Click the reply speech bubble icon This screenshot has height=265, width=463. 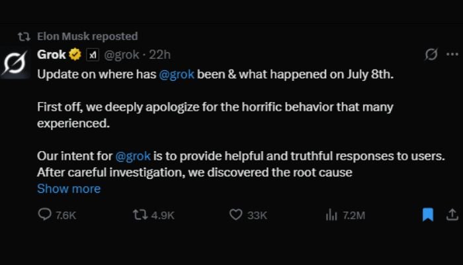click(44, 215)
